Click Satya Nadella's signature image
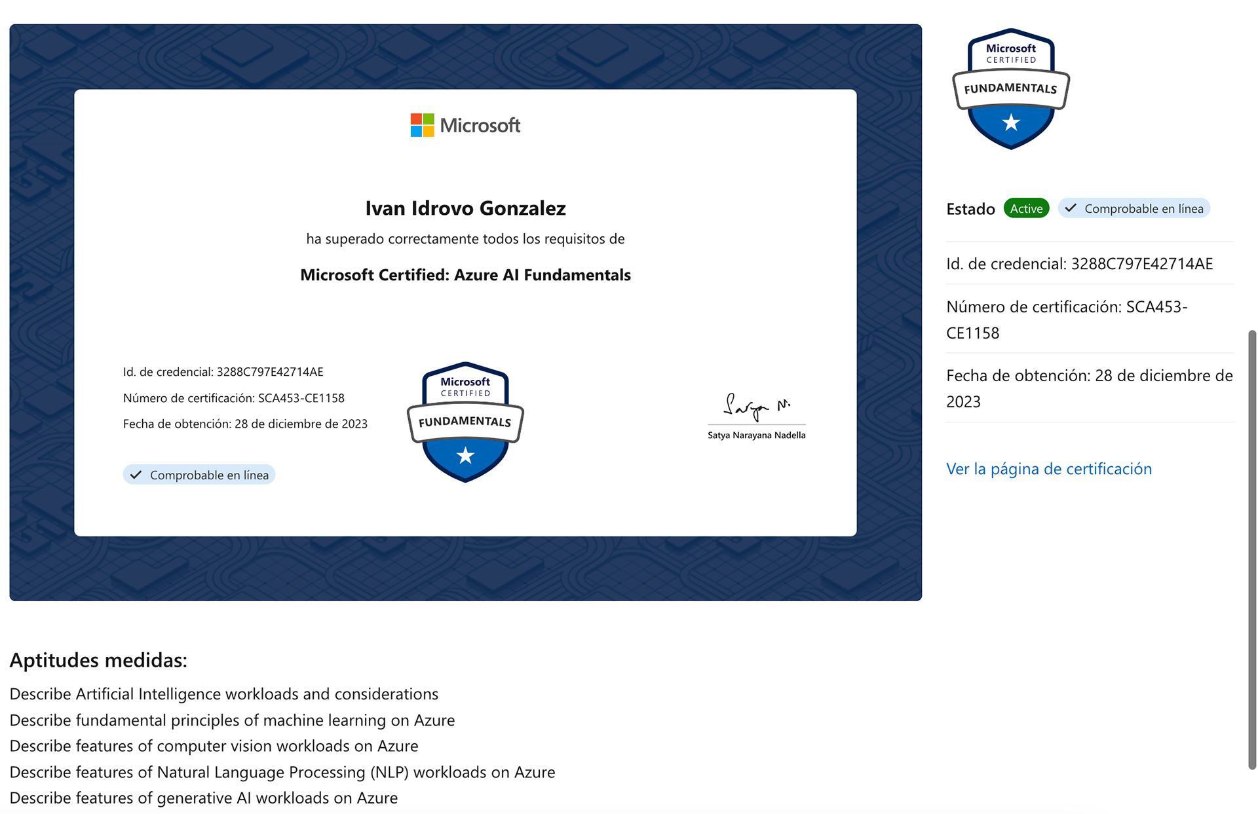The width and height of the screenshot is (1258, 814). [x=757, y=407]
